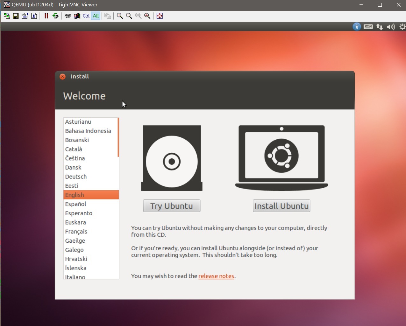Viewport: 406px width, 326px height.
Task: Select Čeština language
Action: 91,158
